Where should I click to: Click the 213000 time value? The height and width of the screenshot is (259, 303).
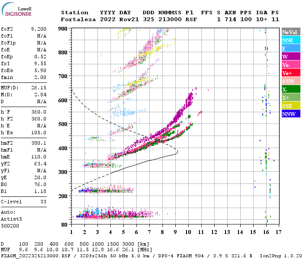(x=170, y=19)
